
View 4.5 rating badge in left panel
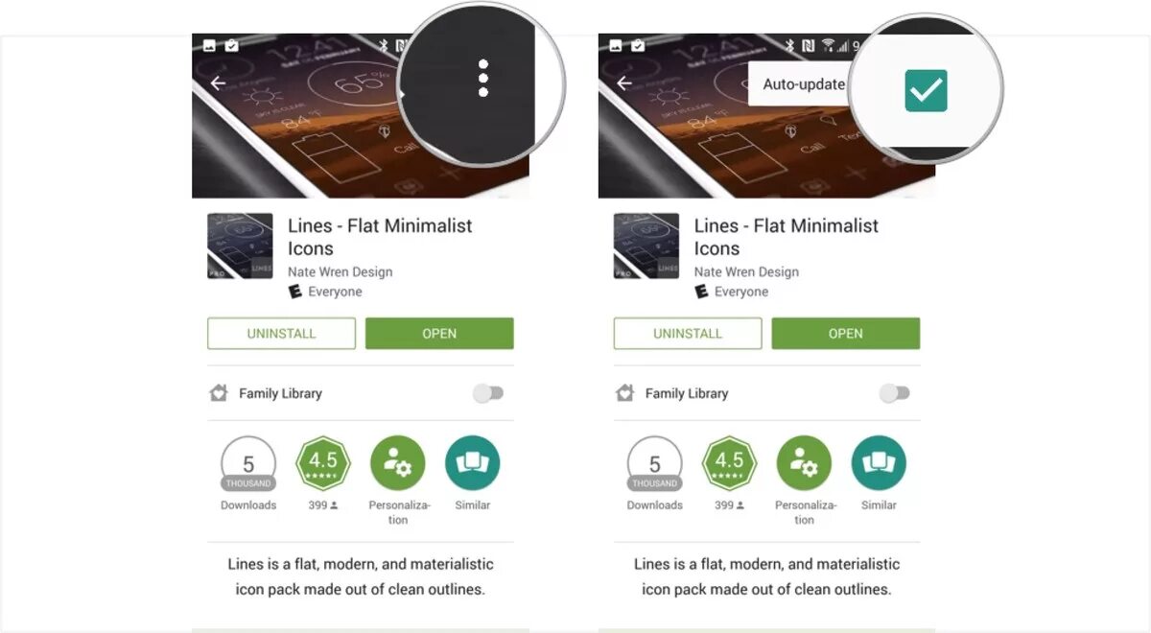point(323,463)
